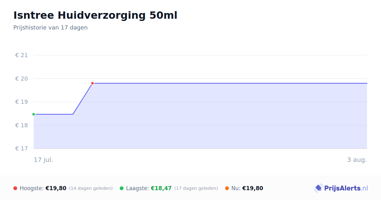The image size is (381, 200).
Task: Click the red Hoogste legend dot
Action: tap(15, 188)
